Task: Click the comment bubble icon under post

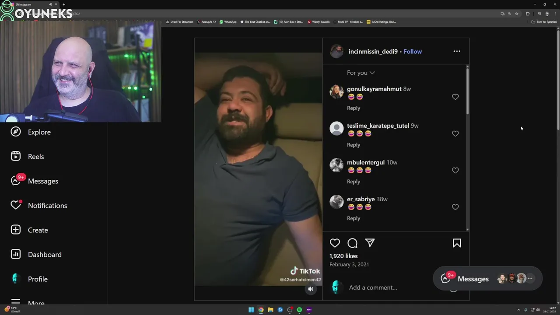Action: (x=352, y=243)
